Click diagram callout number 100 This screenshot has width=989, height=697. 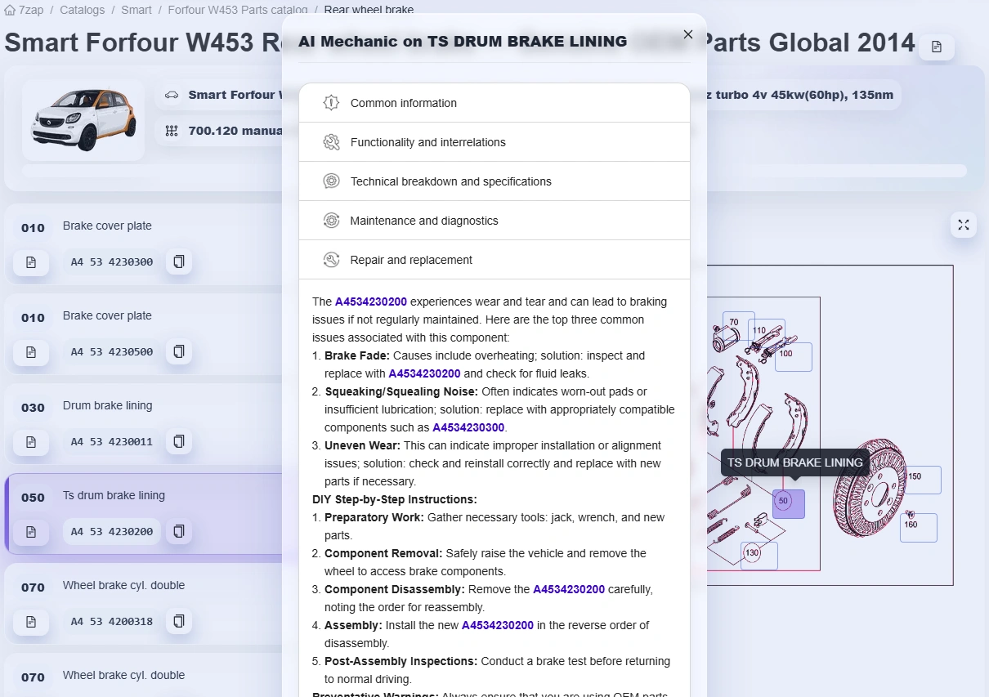(793, 356)
